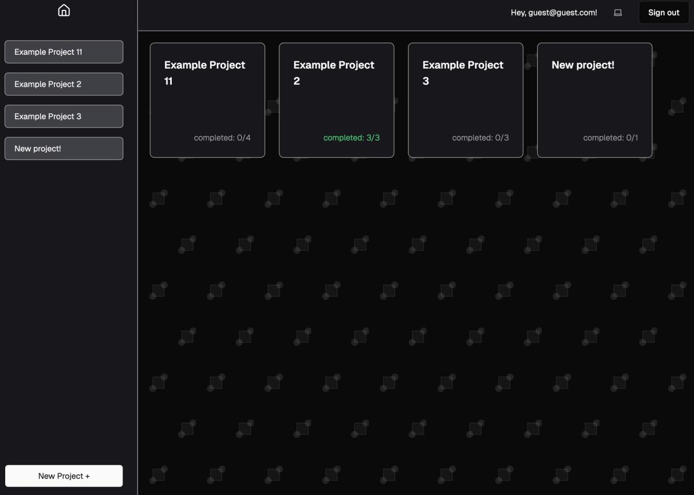Viewport: 694px width, 495px height.
Task: Open the home icon in sidebar
Action: click(64, 10)
